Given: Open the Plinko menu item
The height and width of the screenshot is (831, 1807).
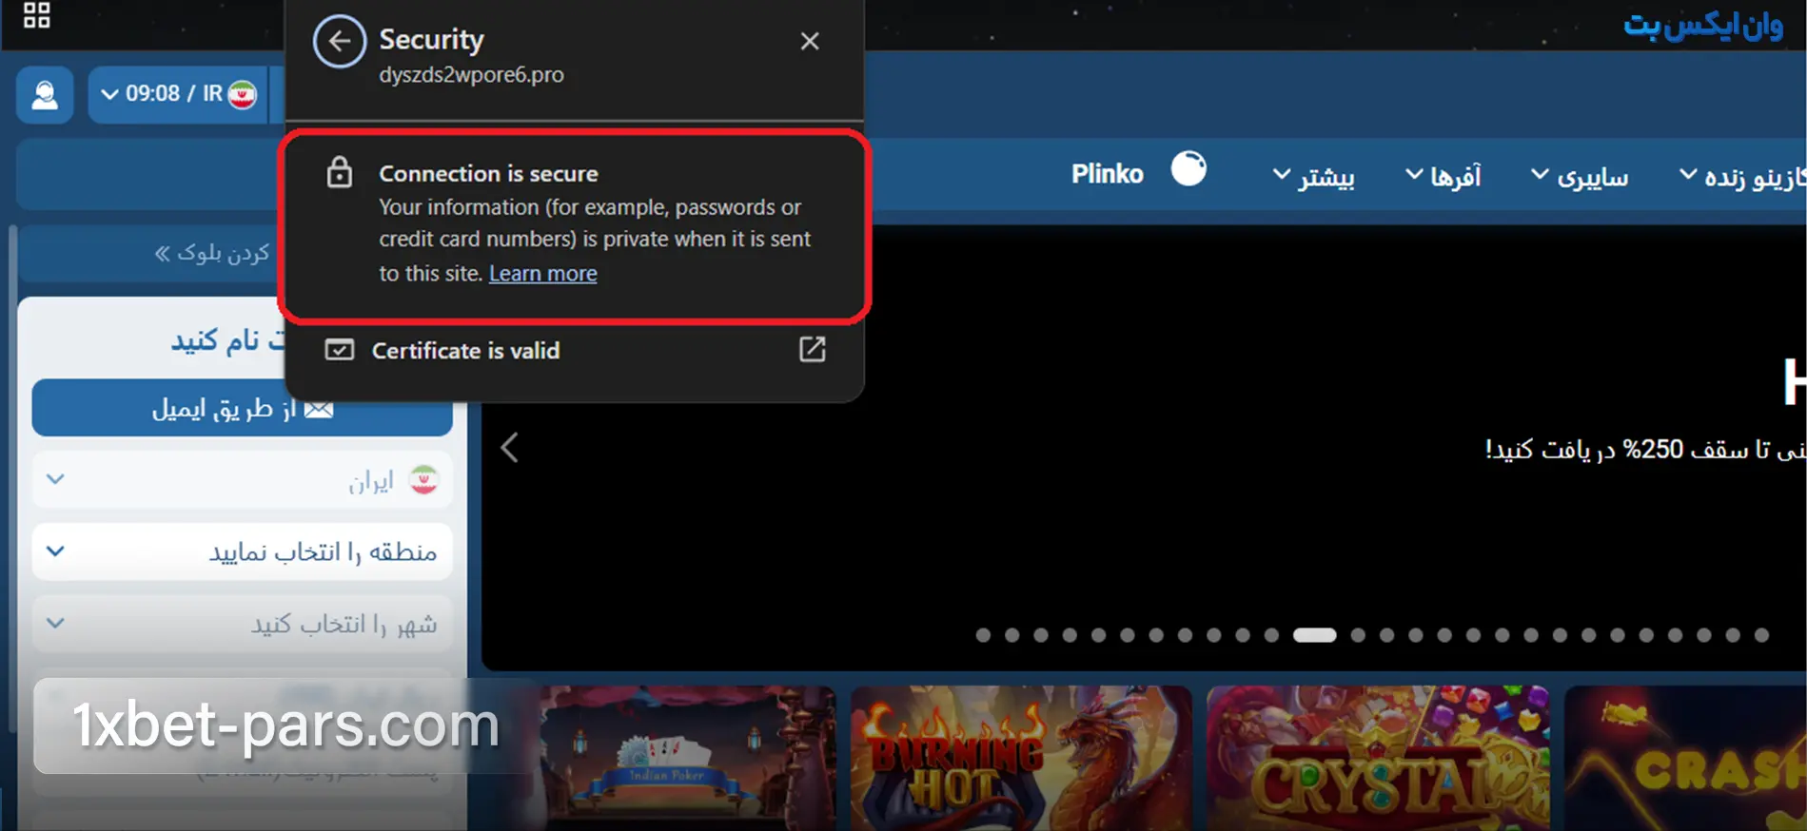Looking at the screenshot, I should pos(1107,174).
